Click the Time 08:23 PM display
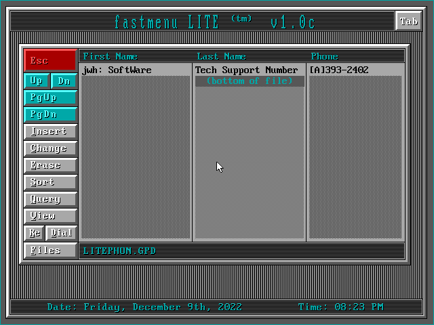Image resolution: width=434 pixels, height=325 pixels. point(340,307)
